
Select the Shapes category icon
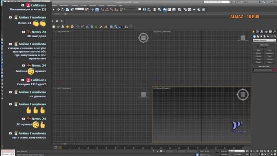258,36
